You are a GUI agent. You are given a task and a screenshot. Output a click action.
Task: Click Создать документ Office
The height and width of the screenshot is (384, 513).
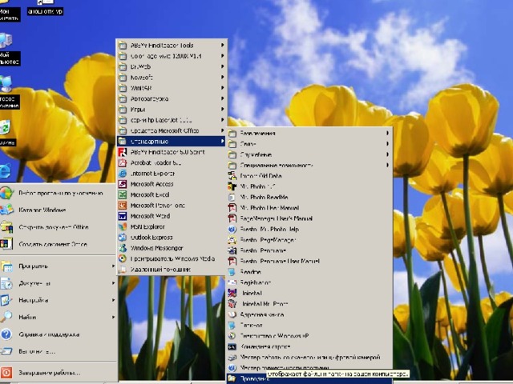click(x=59, y=244)
